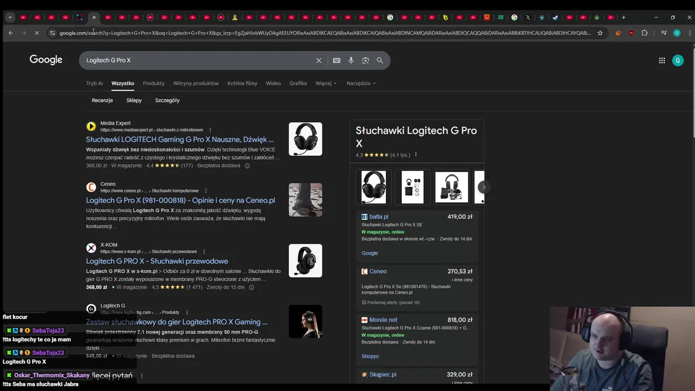The width and height of the screenshot is (695, 391).
Task: Open the Chrome profile avatar in the toolbar
Action: click(677, 33)
